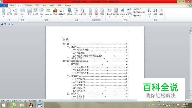Switch to References (引用) tab
This screenshot has width=192, height=108.
pos(37,5)
